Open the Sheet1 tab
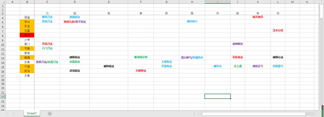The image size is (324, 117). click(x=32, y=113)
